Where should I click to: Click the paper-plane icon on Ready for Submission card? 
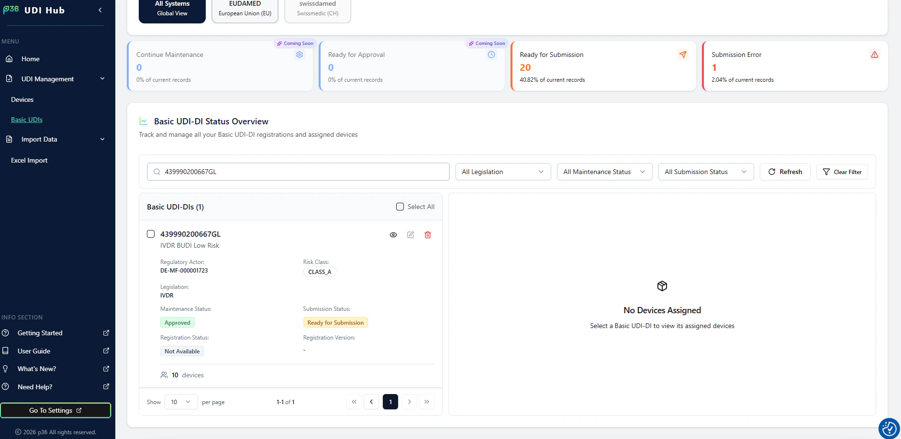click(x=683, y=55)
